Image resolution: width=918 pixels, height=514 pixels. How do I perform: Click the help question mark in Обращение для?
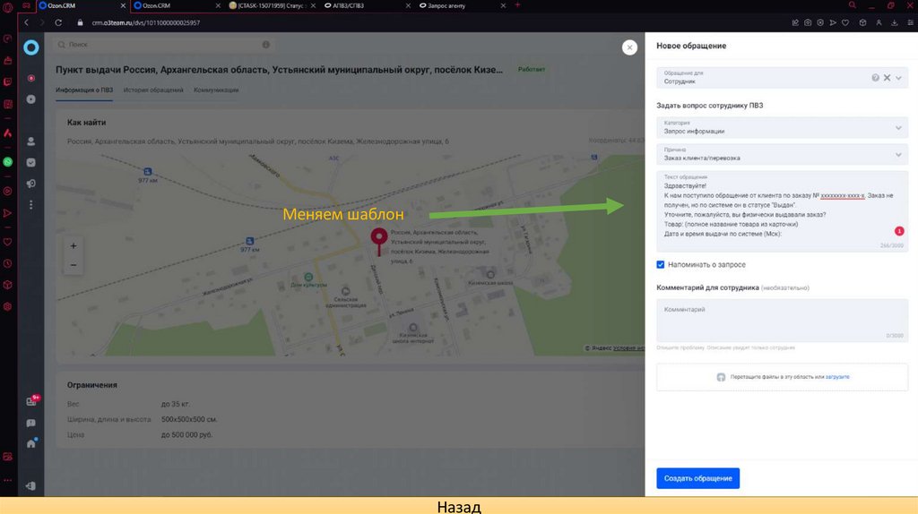(x=875, y=78)
